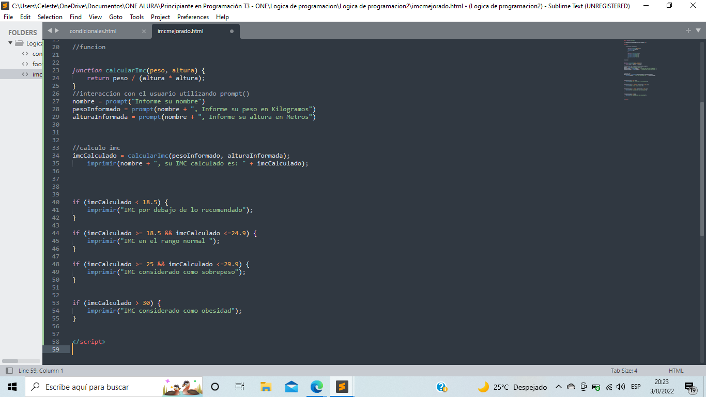Select the 'imc' file in sidebar
The height and width of the screenshot is (397, 706).
point(37,74)
